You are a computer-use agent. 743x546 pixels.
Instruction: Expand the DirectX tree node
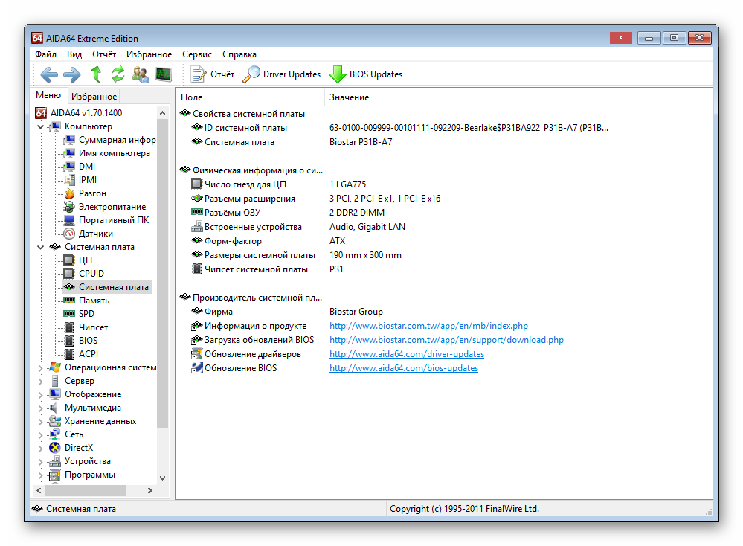point(40,448)
